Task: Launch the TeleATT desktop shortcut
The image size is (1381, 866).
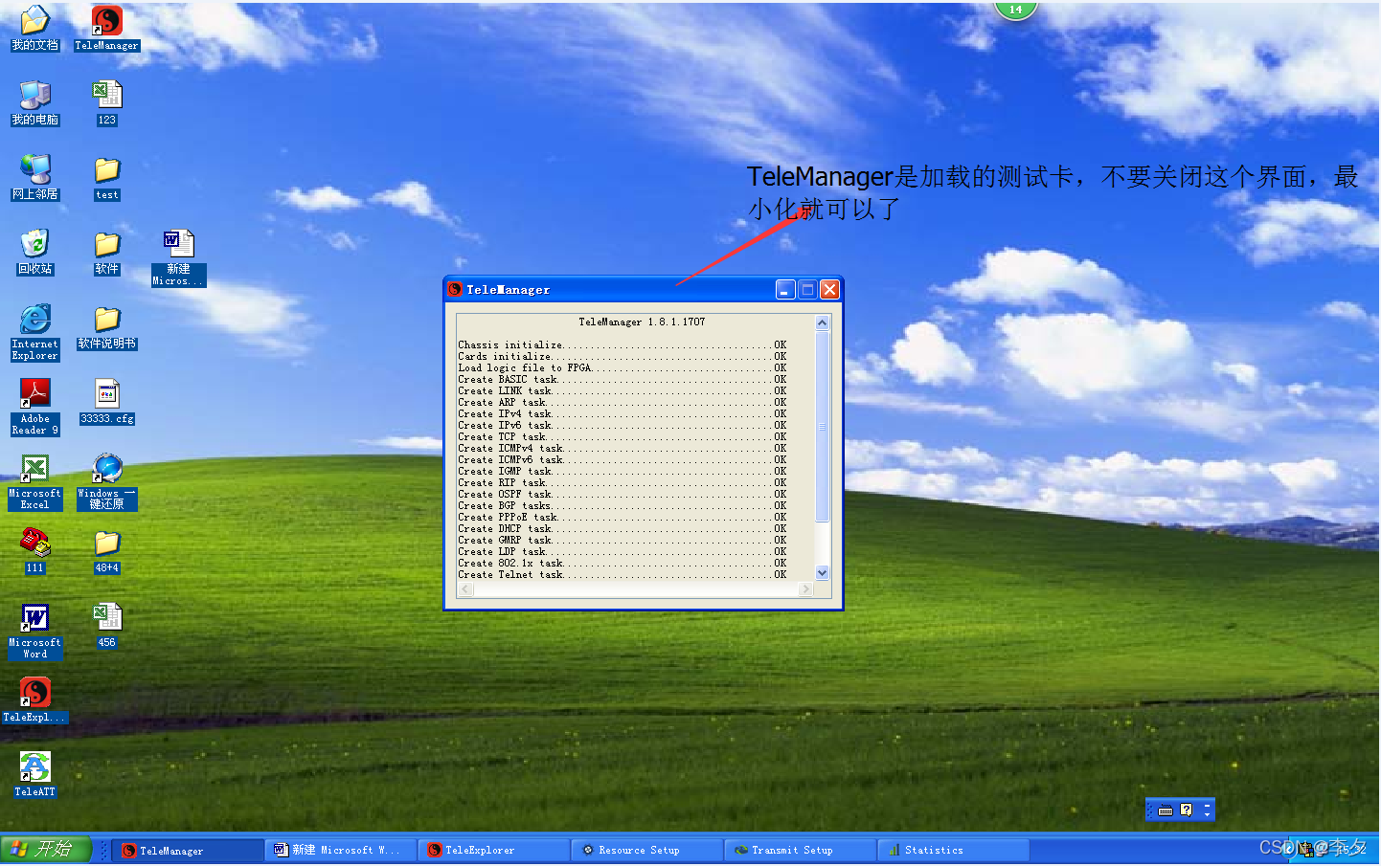Action: tap(34, 773)
